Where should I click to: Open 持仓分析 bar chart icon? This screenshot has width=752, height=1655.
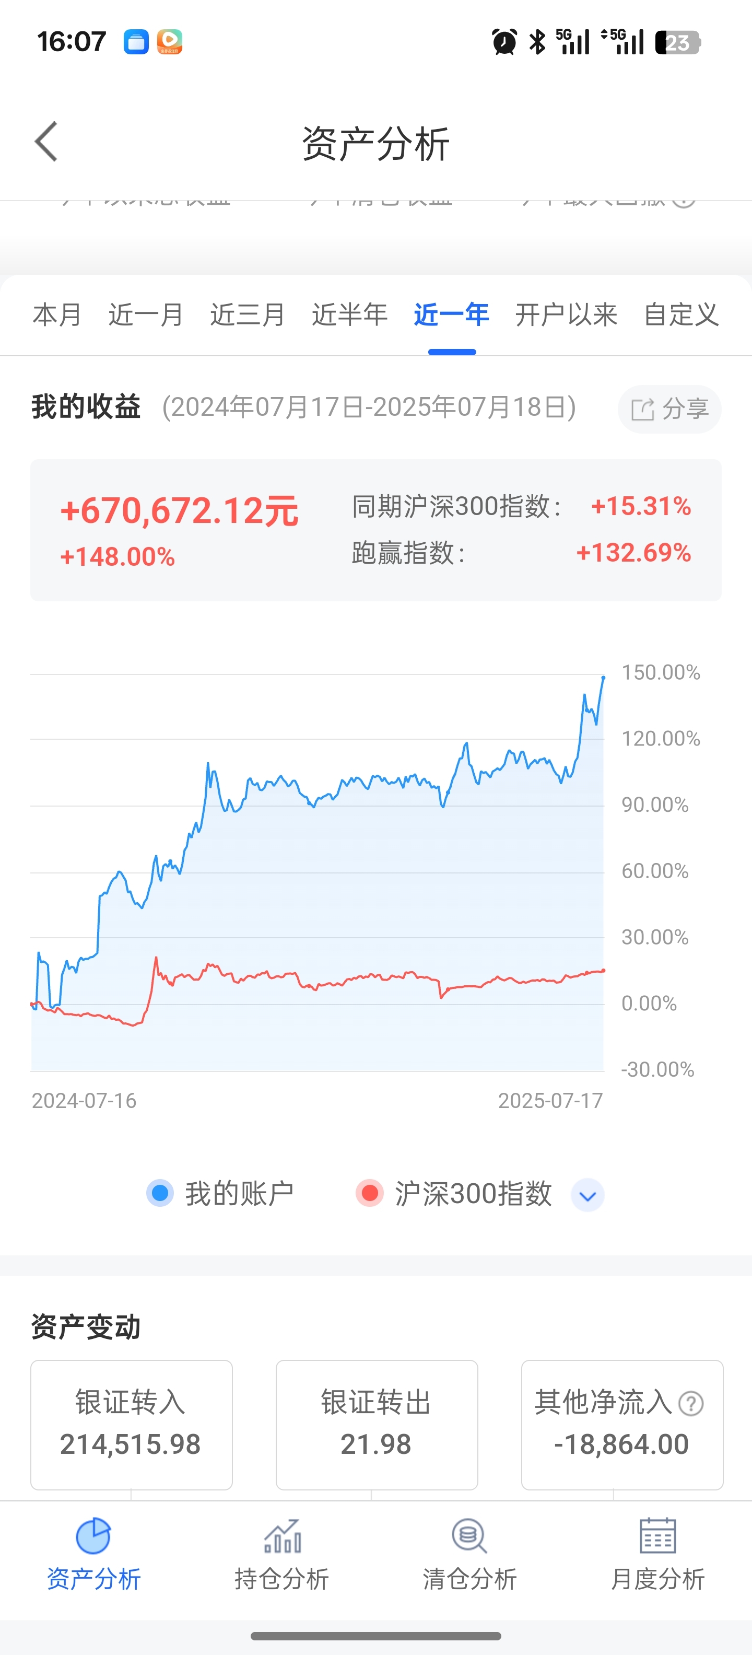coord(282,1535)
